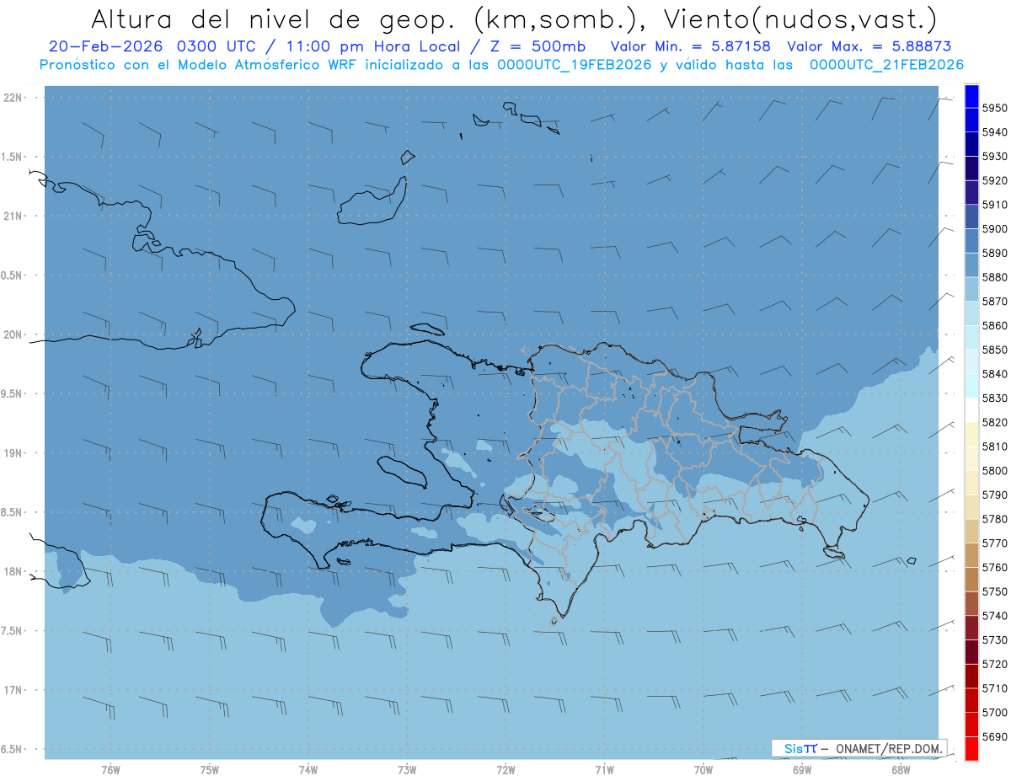The width and height of the screenshot is (1011, 781).
Task: Pick legend swatch between 5810 and 5820
Action: tap(971, 435)
